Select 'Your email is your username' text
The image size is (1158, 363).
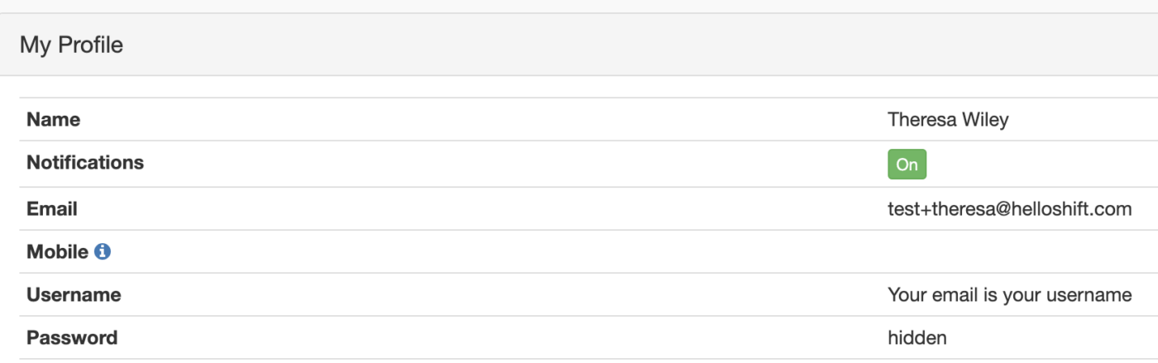point(1009,294)
